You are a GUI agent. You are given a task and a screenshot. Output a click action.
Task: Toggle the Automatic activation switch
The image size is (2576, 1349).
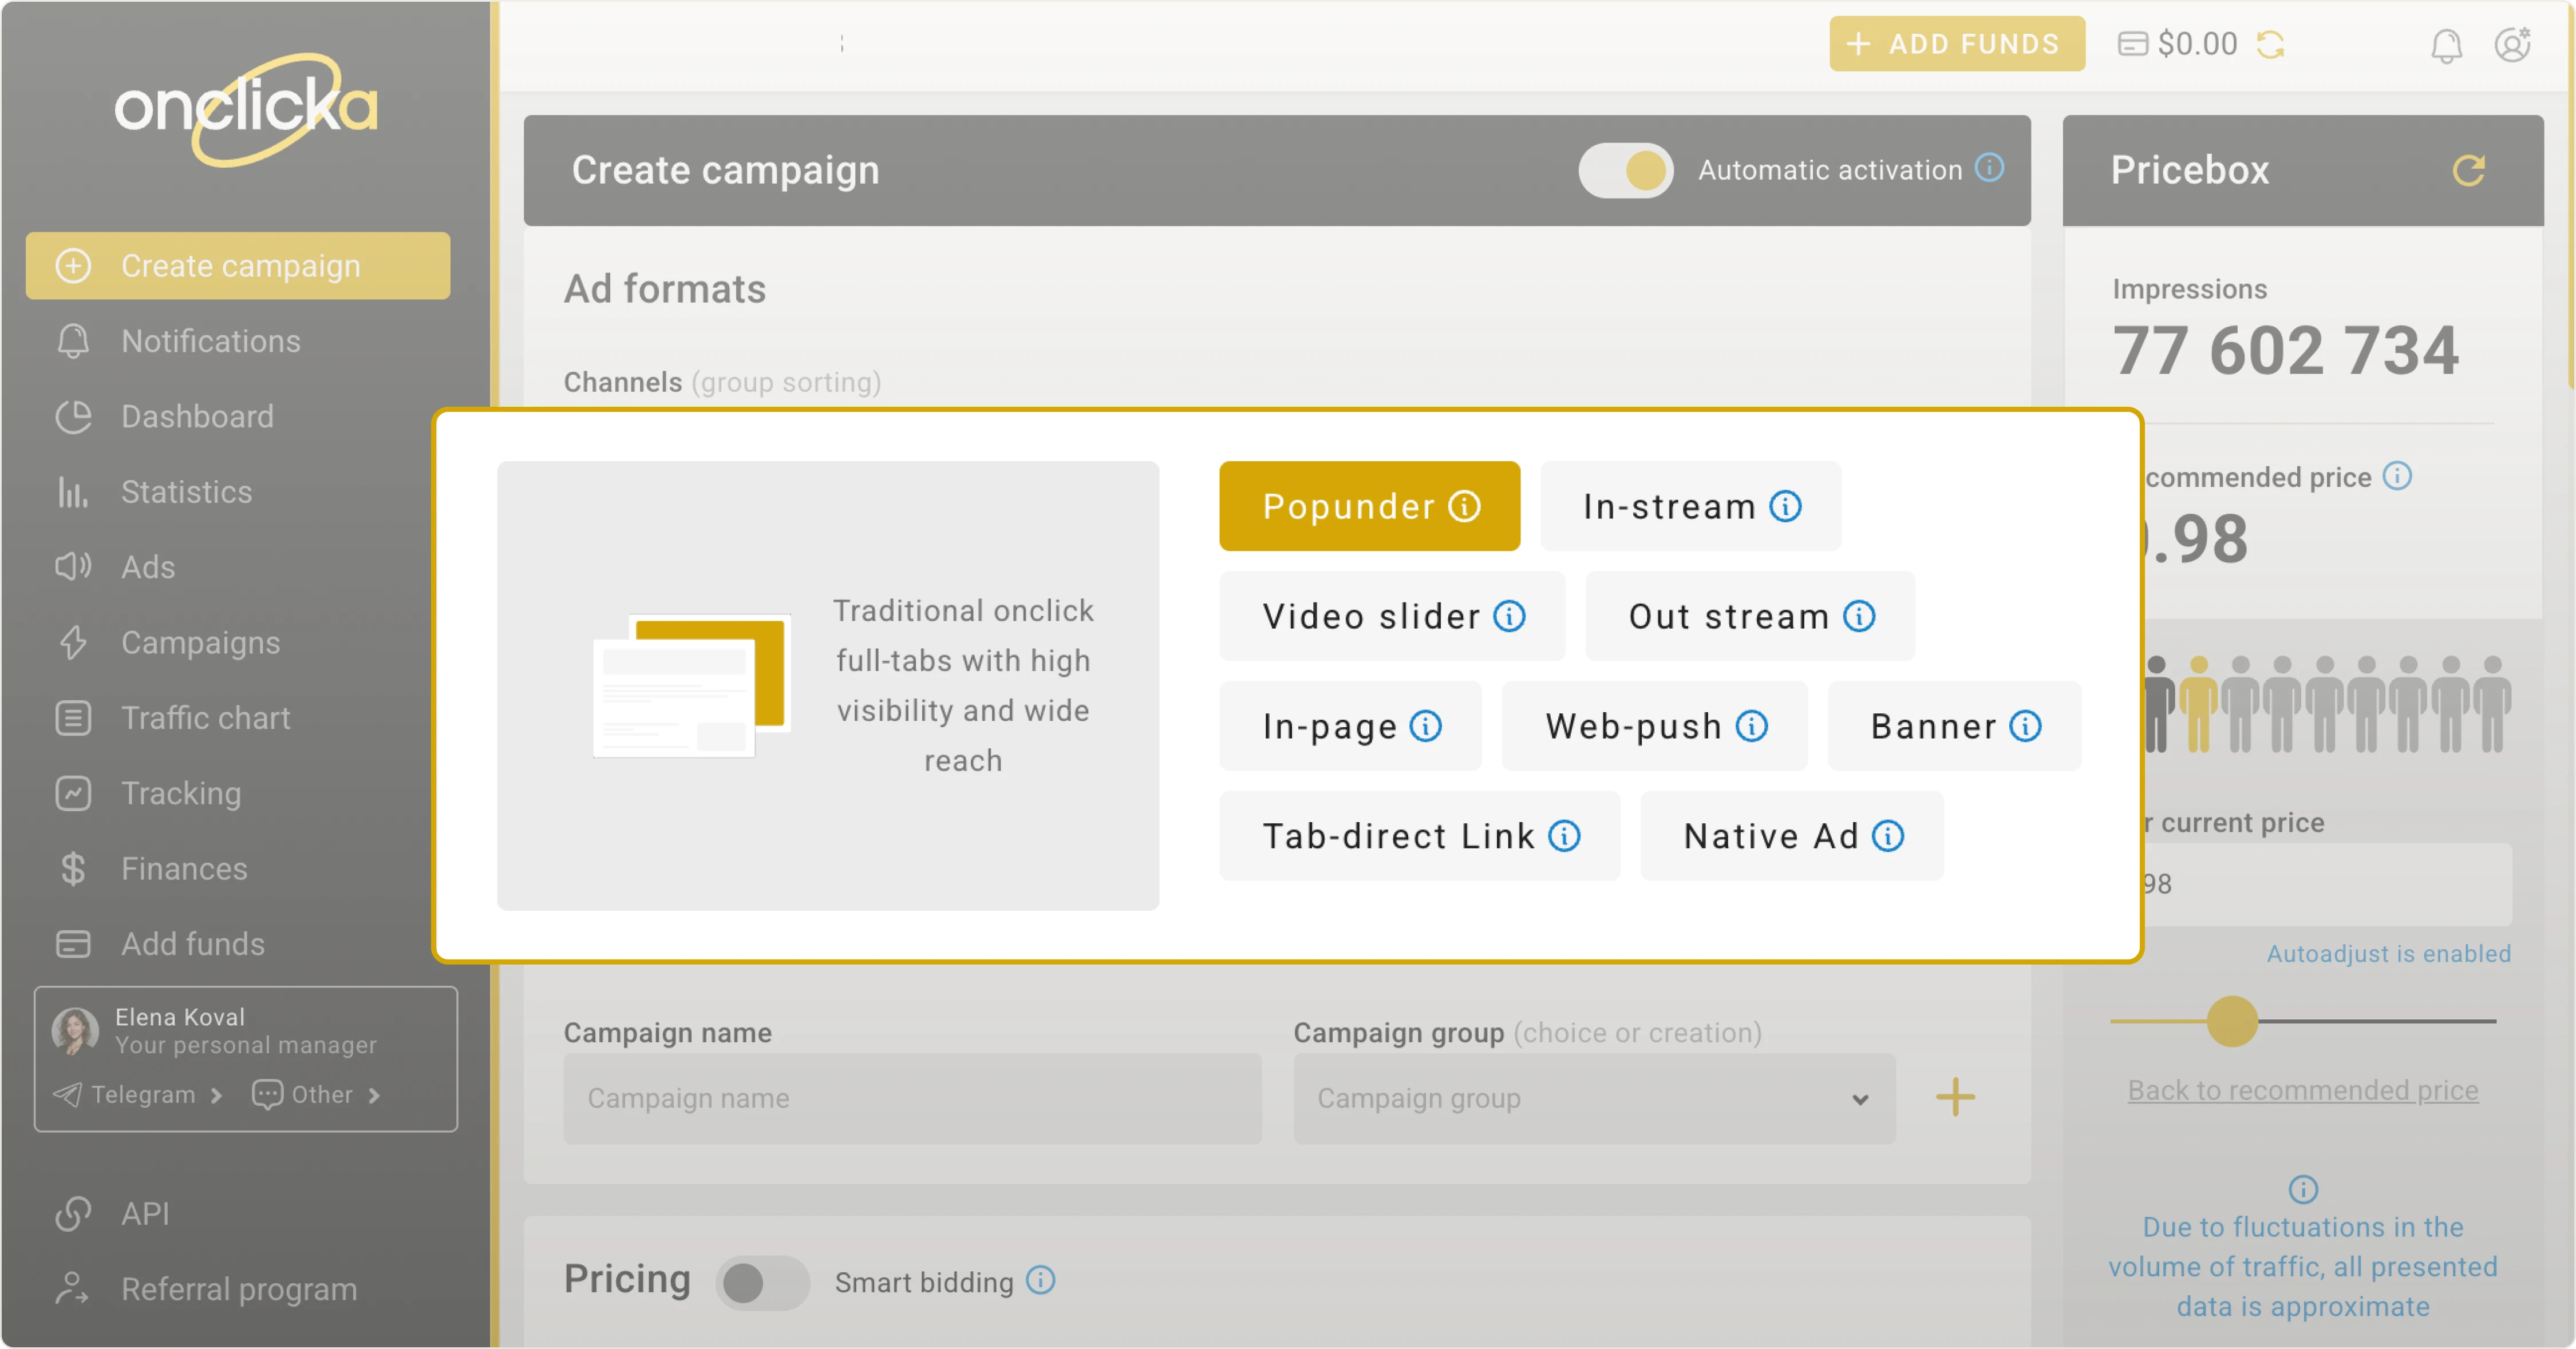point(1626,170)
